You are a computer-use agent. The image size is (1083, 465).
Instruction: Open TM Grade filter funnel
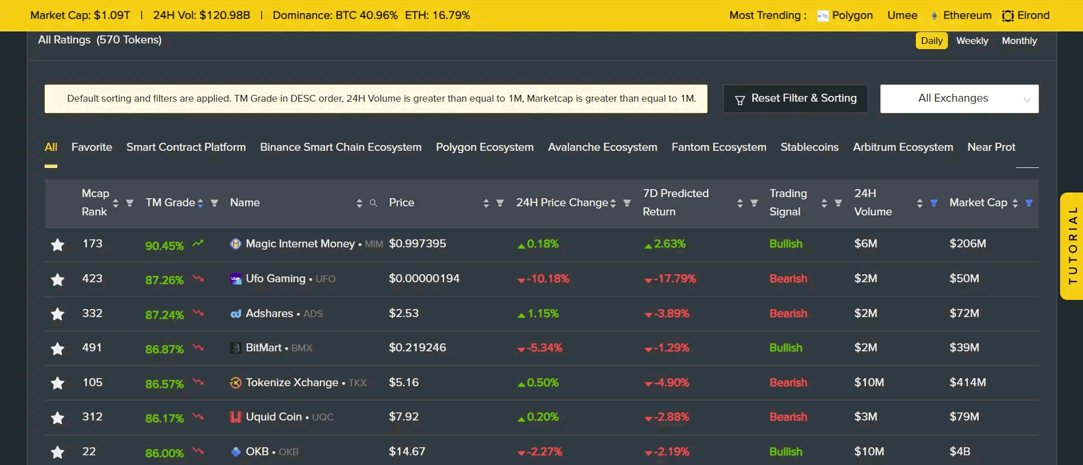215,203
